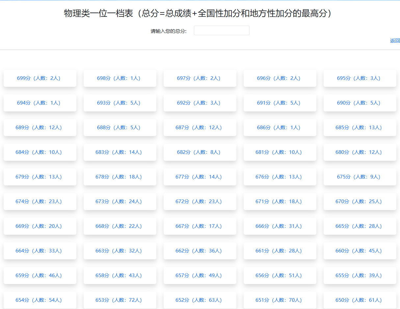Open the 654分 (人数：54人) card
Image resolution: width=400 pixels, height=309 pixels.
pyautogui.click(x=40, y=300)
